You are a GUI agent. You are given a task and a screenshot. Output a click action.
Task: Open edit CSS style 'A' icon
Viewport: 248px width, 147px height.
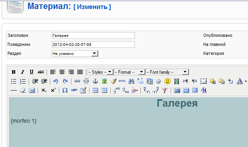point(204,90)
